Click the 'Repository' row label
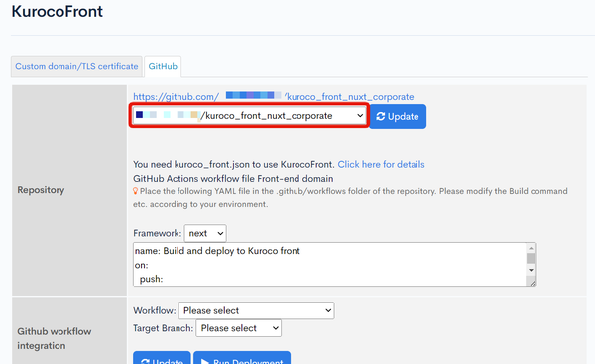Screen dimensions: 595x364 (41, 190)
